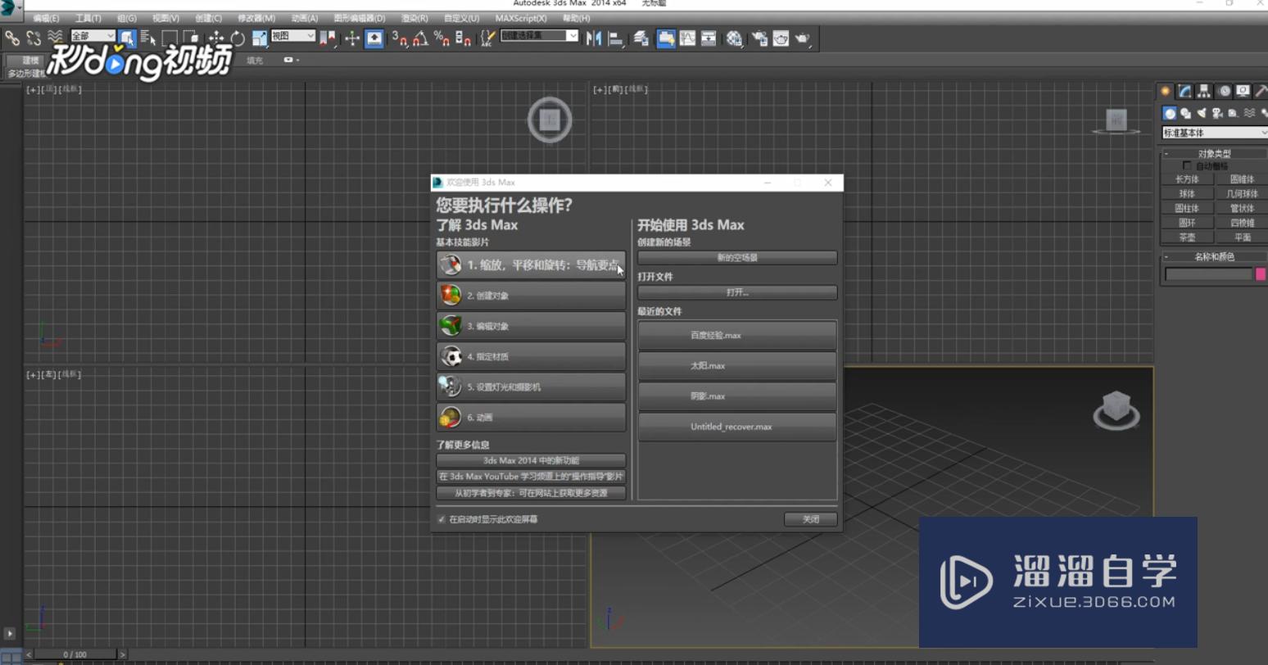The height and width of the screenshot is (665, 1268).
Task: Open the 创建选择集 named selection dropdown
Action: (540, 35)
